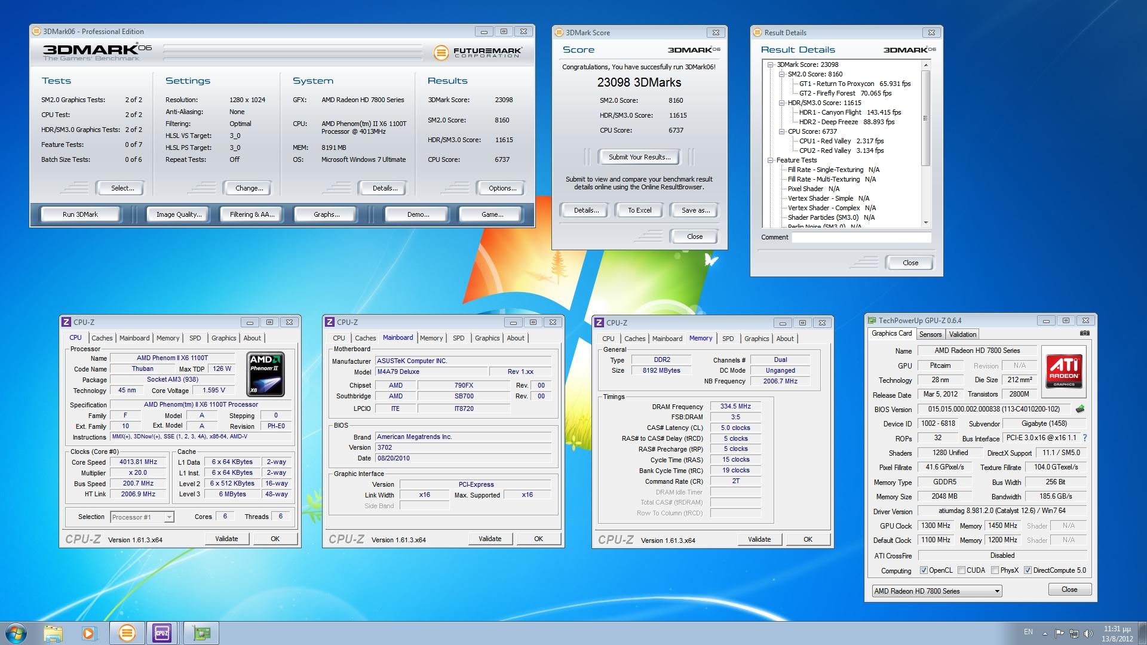Click the volume speaker tray icon
The image size is (1147, 645).
coord(1088,633)
